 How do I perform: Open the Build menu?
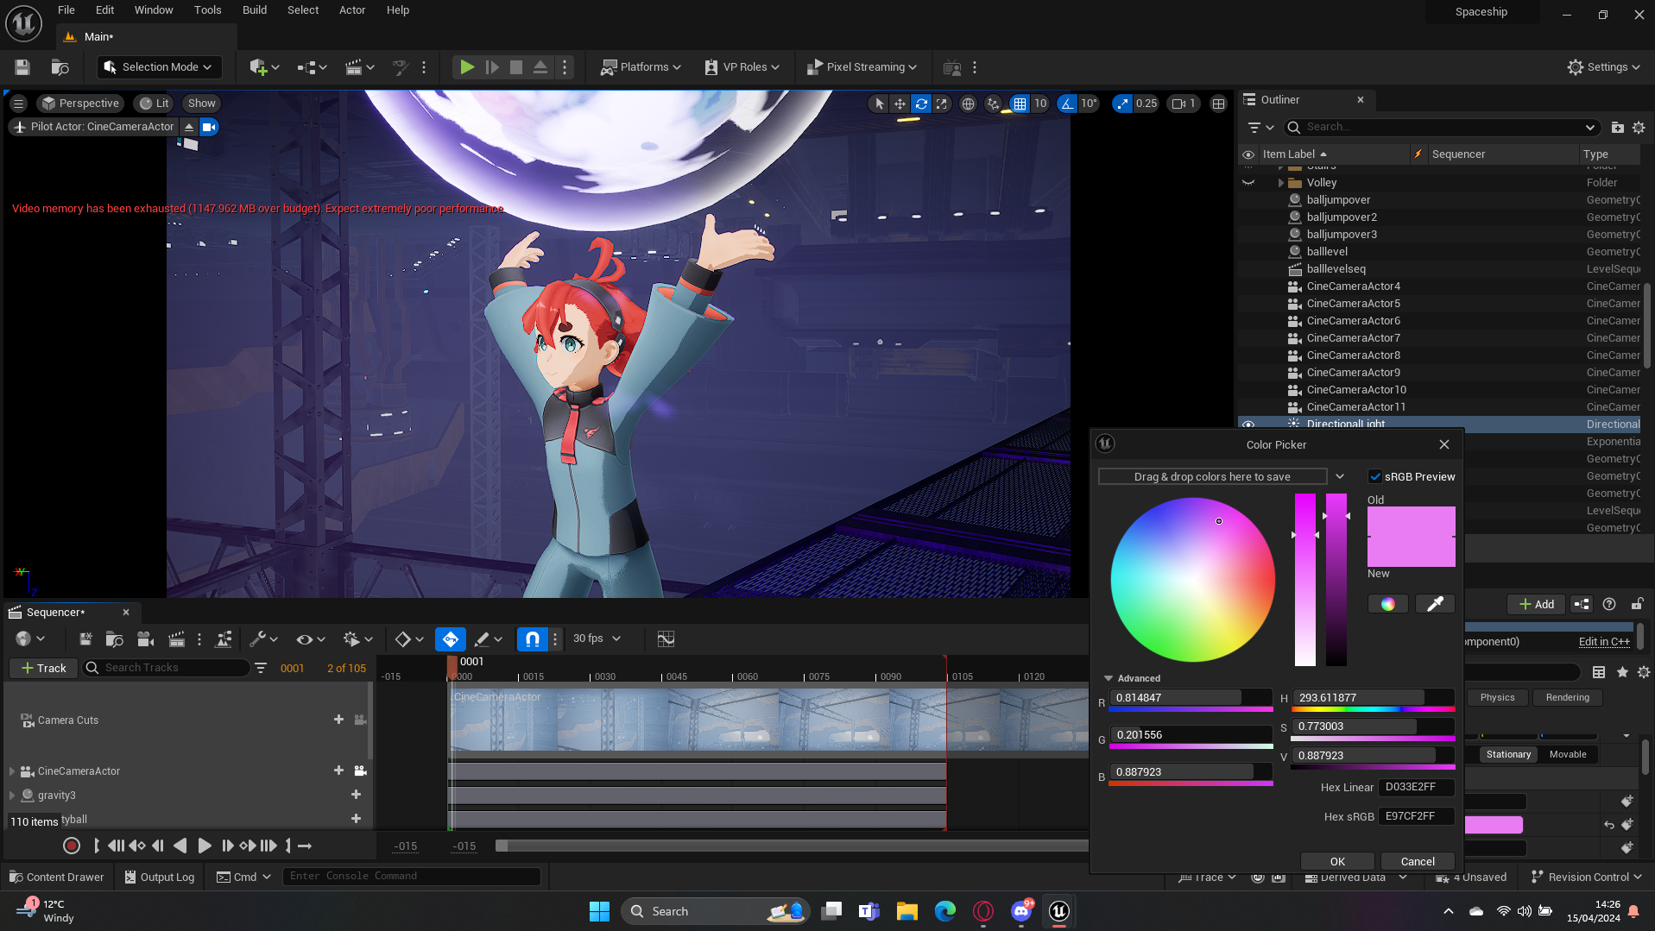[255, 10]
